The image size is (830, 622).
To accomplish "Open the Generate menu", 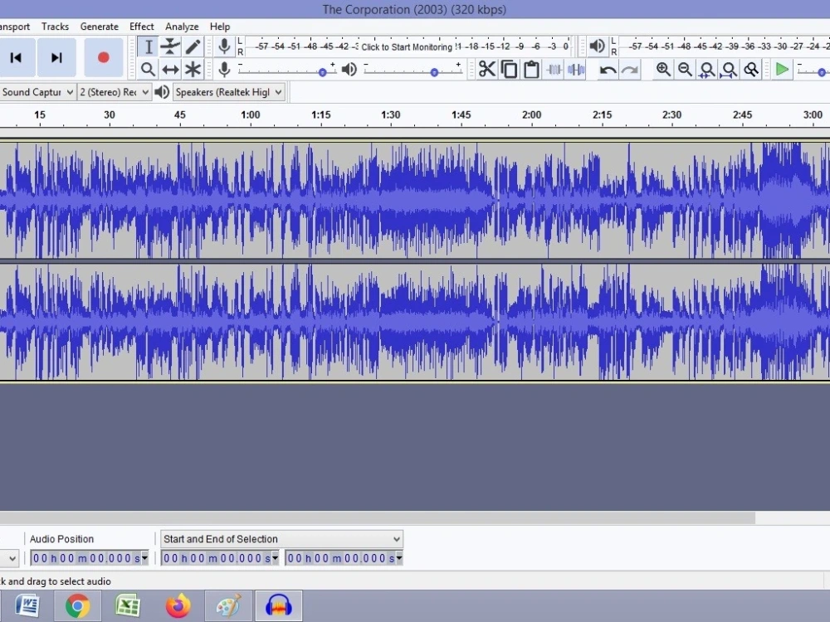I will (99, 27).
